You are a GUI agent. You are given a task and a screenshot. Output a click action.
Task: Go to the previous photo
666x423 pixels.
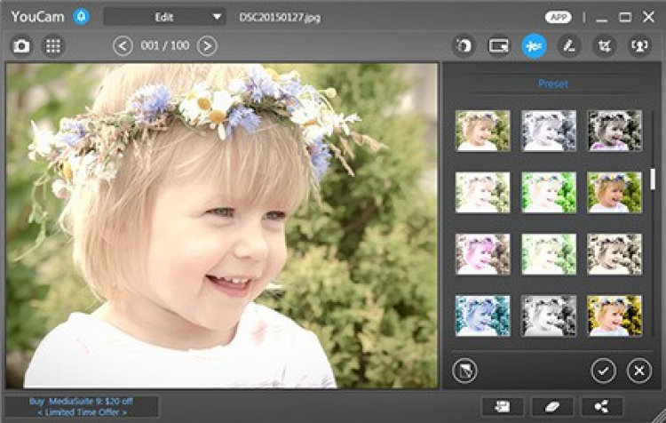pos(123,46)
